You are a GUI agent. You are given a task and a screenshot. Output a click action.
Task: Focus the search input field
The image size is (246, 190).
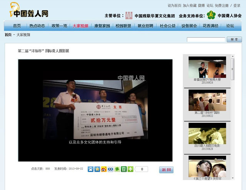pyautogui.click(x=206, y=40)
